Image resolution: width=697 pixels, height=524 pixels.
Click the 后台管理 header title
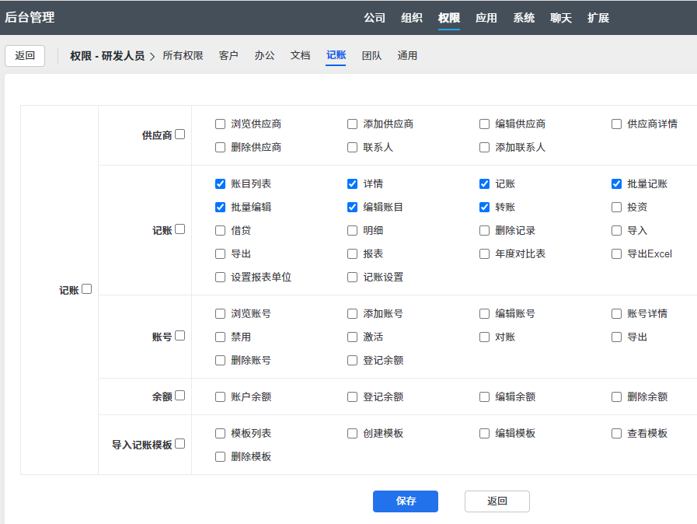[x=30, y=17]
